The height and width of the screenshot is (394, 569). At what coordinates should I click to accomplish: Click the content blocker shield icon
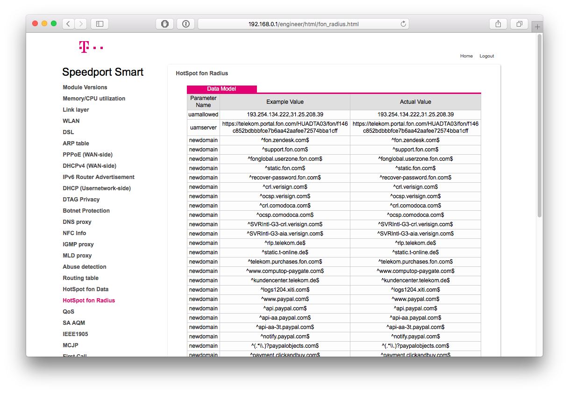click(164, 23)
